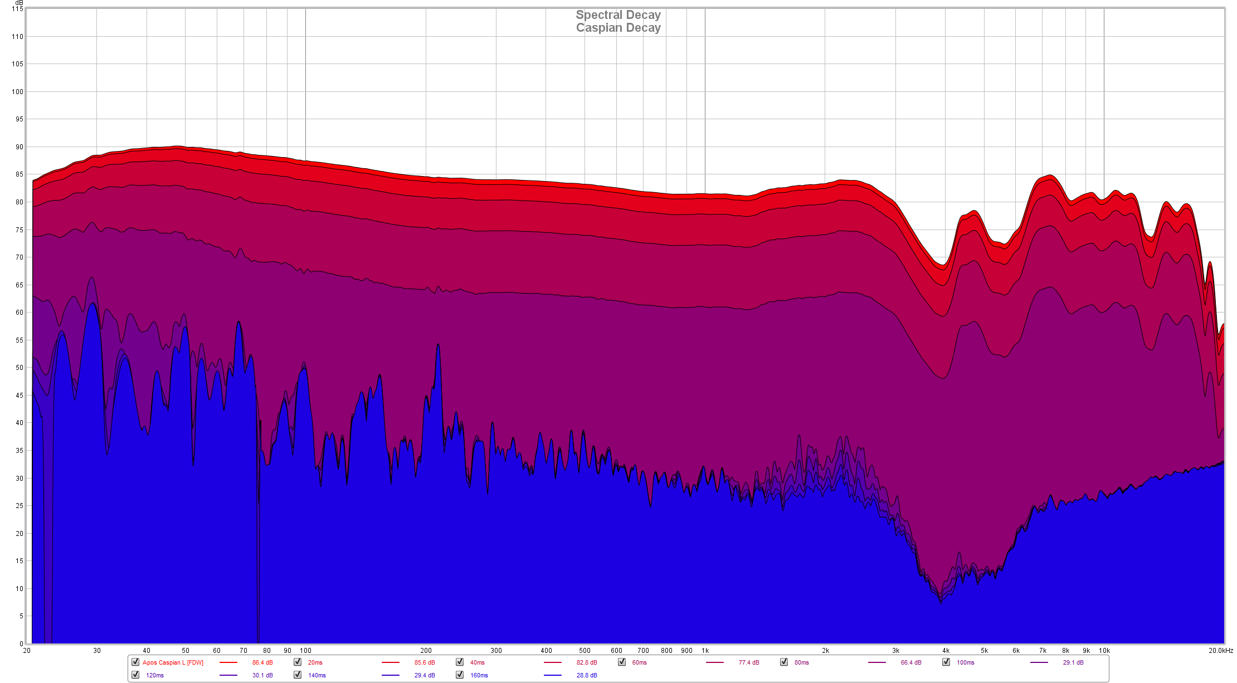Click the 20.0kHz axis end label

[1220, 651]
